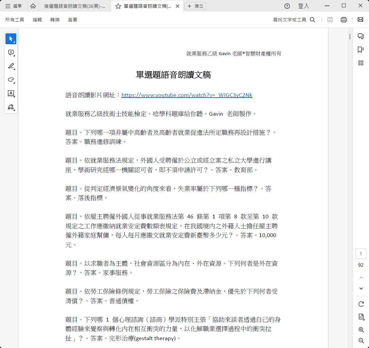This screenshot has height=348, width=369.
Task: Show page thumbnails grid panel
Action: [361, 63]
